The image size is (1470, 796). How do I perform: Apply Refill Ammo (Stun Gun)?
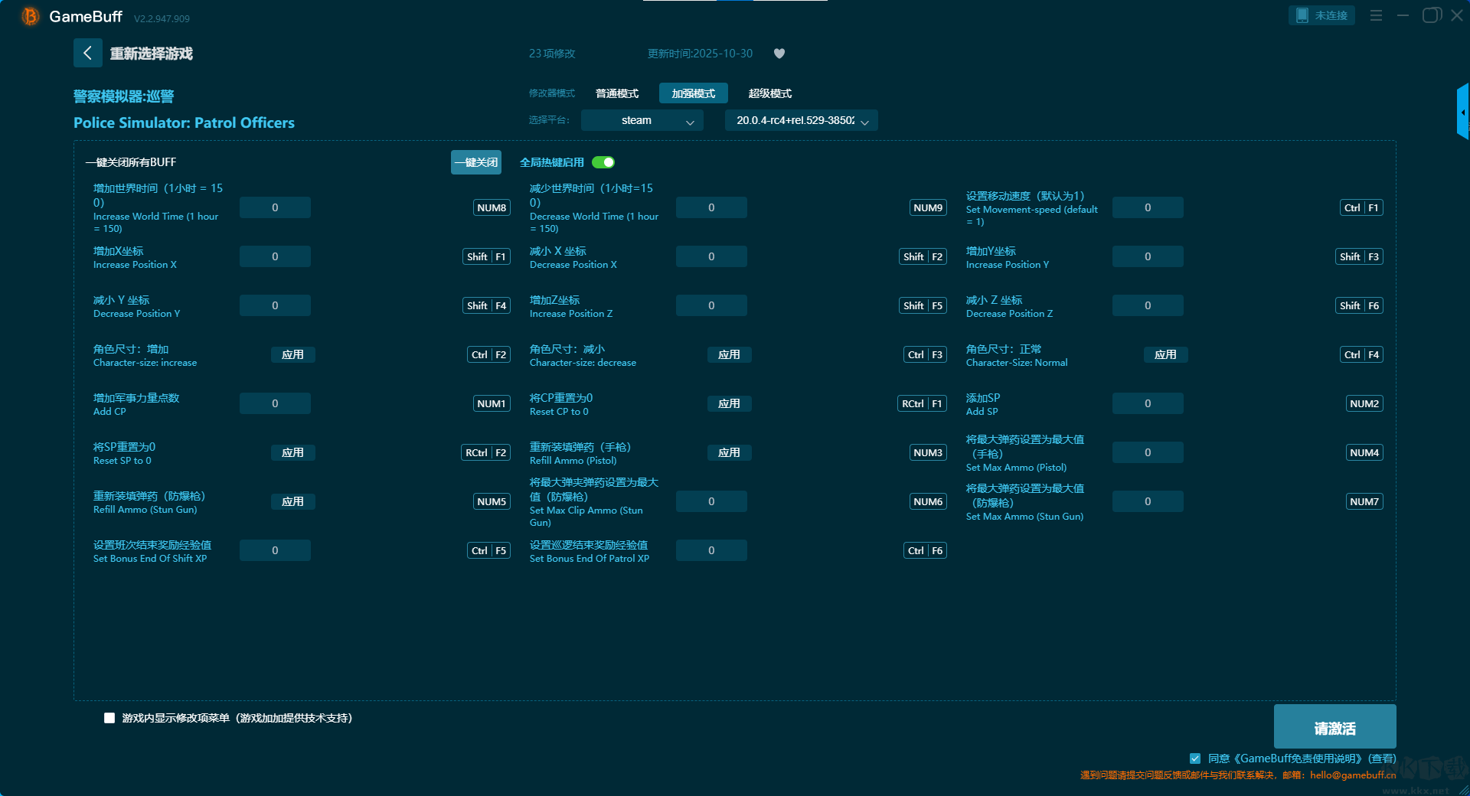coord(292,501)
